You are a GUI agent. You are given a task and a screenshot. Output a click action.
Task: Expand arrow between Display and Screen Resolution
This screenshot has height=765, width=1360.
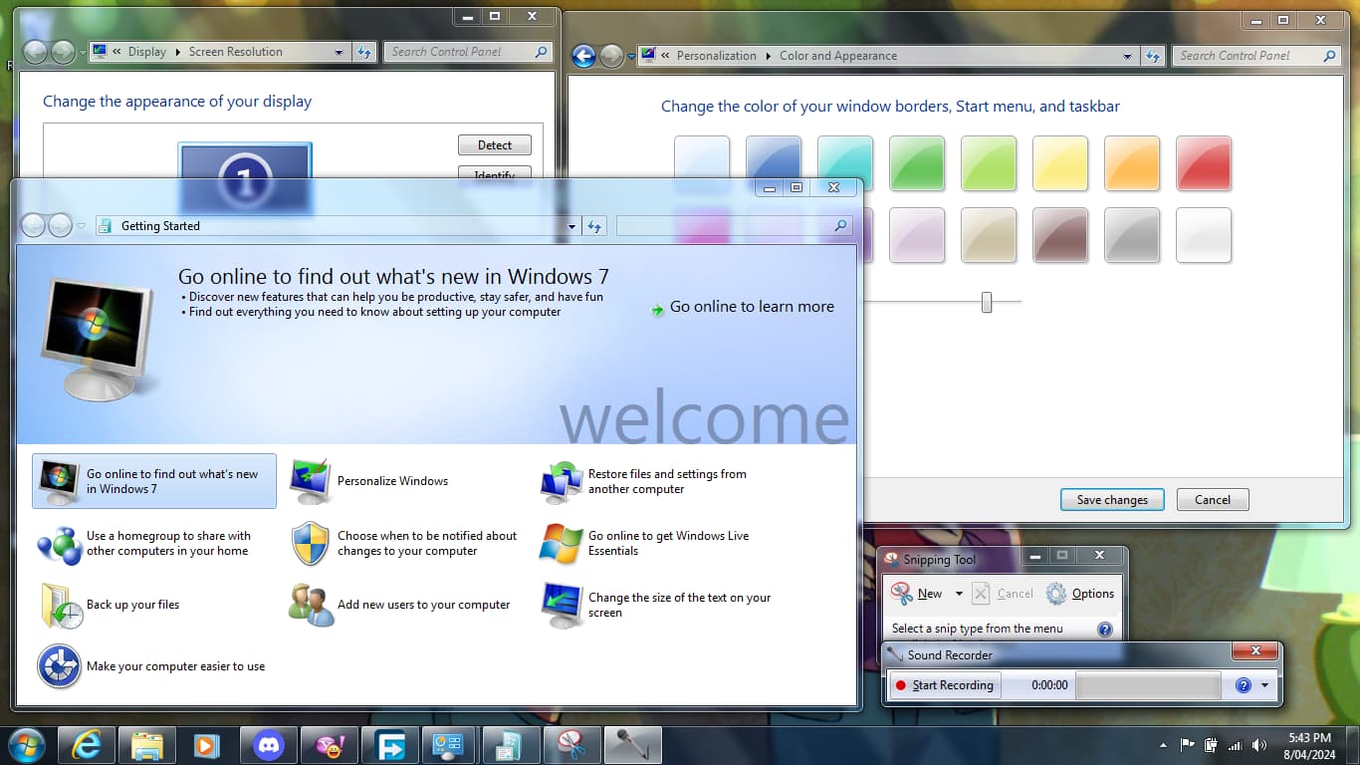[178, 52]
